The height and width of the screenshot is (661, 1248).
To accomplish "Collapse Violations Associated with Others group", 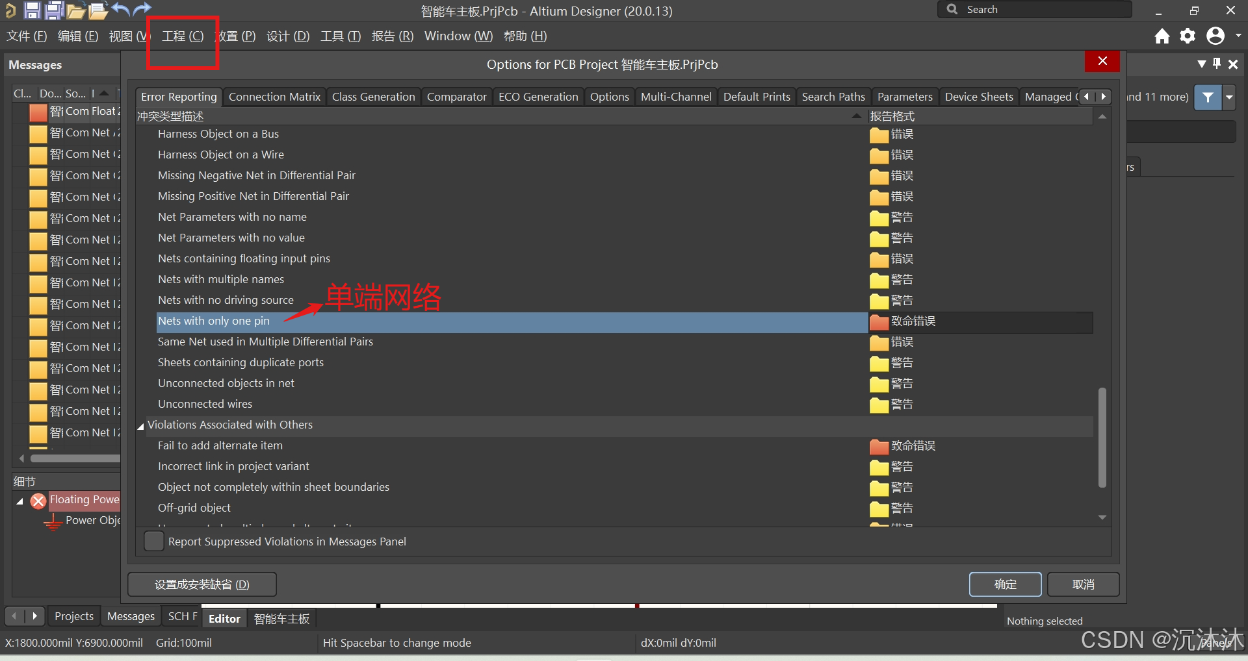I will (140, 426).
